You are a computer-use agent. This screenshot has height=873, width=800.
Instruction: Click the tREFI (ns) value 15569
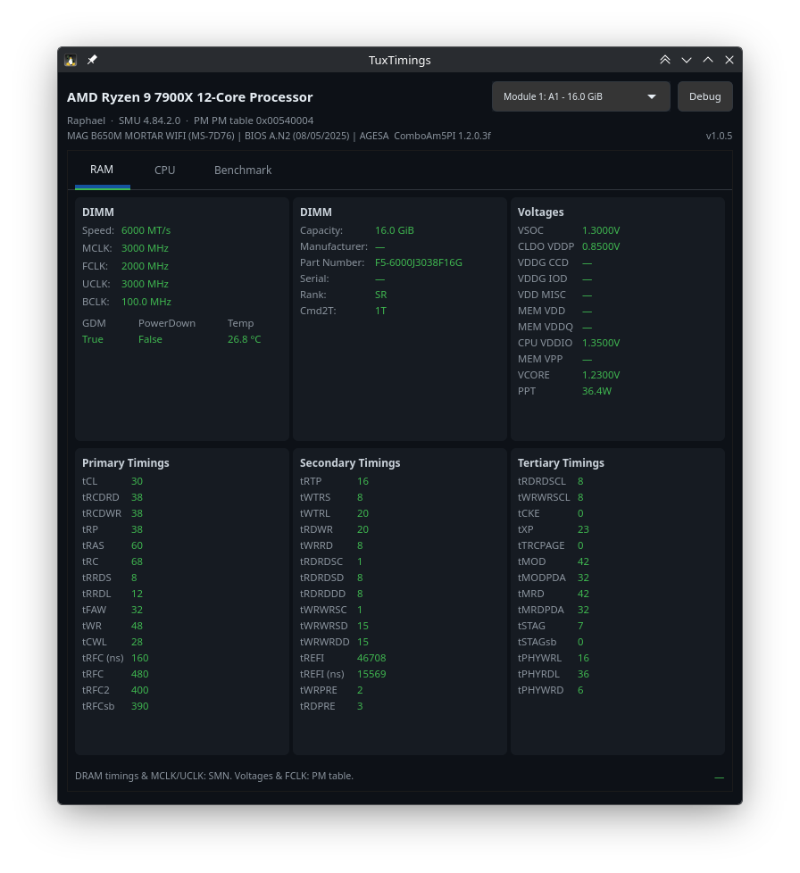(x=371, y=674)
